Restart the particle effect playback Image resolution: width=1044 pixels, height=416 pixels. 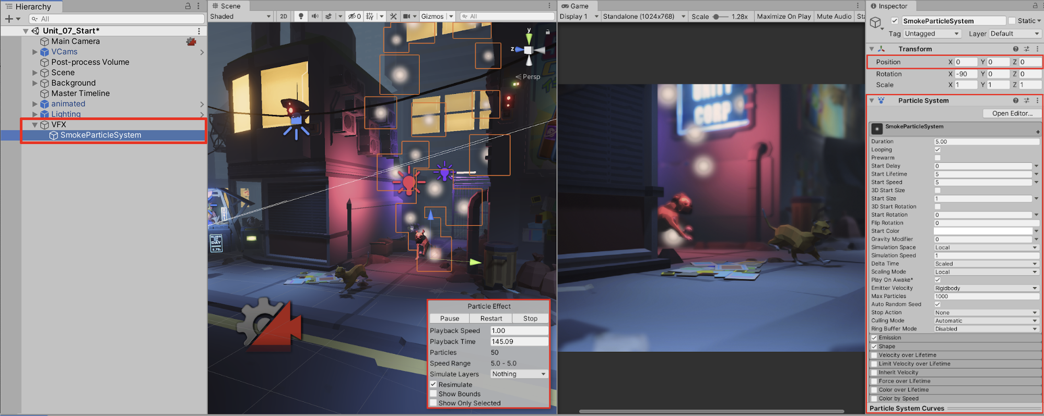pos(491,318)
